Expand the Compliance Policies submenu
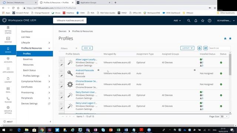The height and width of the screenshot is (133, 237). 49,81
